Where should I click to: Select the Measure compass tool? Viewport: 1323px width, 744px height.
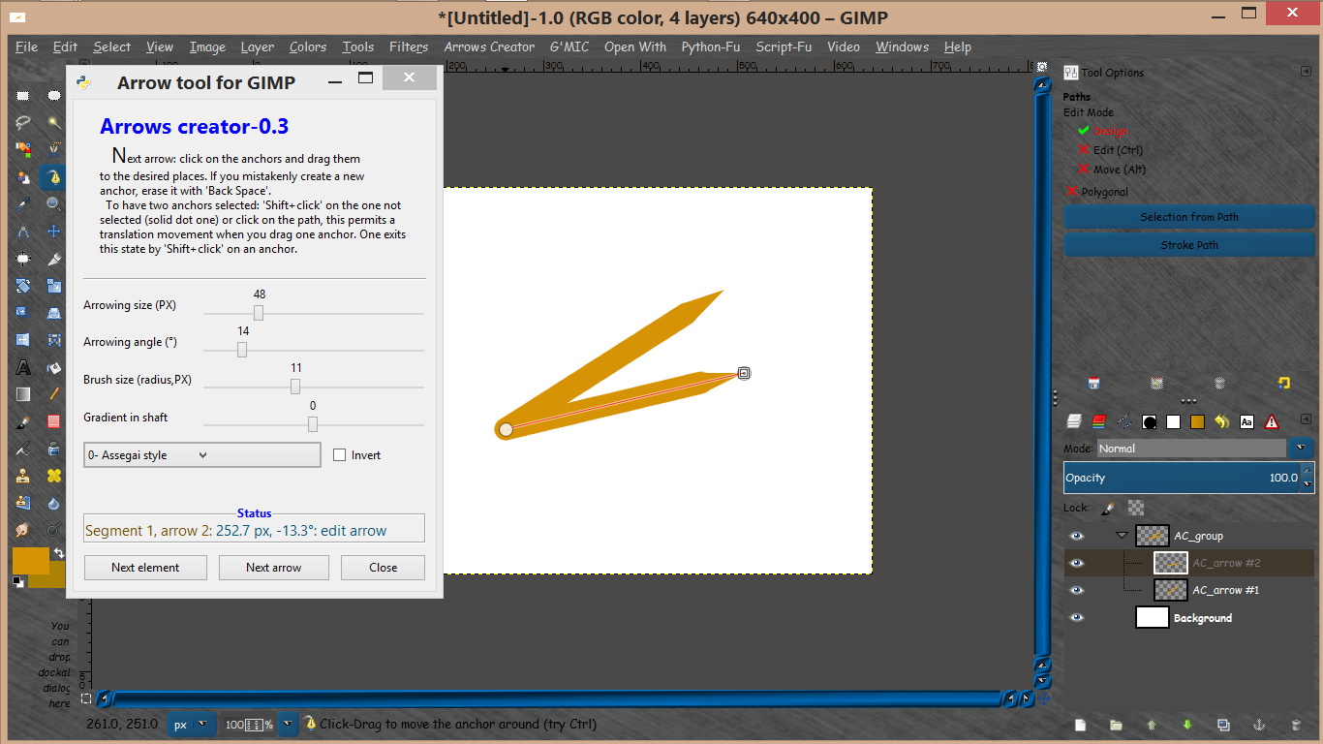click(23, 232)
